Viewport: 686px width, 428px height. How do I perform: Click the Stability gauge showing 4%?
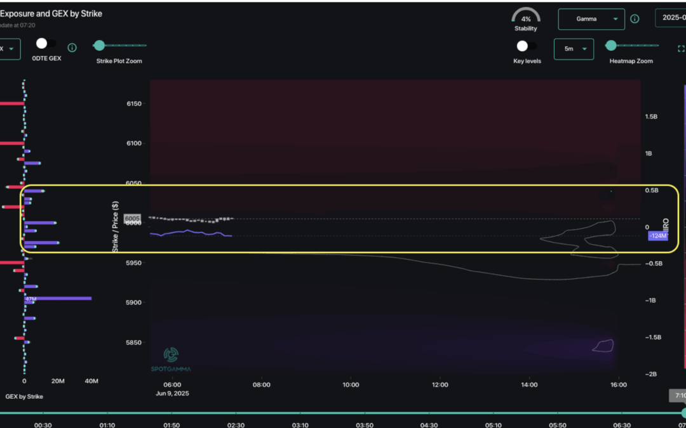pos(526,19)
